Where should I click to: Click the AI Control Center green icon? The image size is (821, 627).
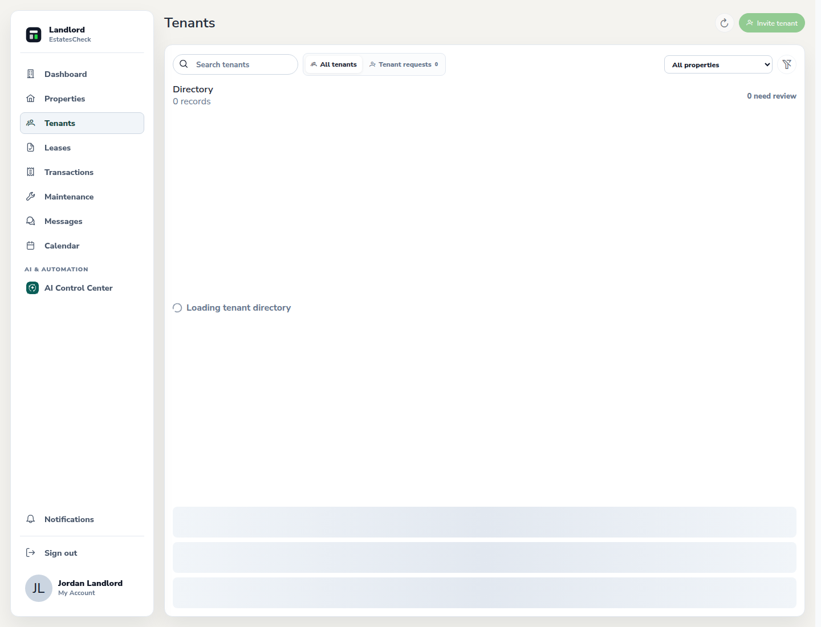(x=32, y=288)
